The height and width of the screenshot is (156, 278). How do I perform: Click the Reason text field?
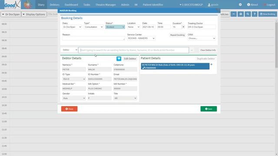click(94, 38)
